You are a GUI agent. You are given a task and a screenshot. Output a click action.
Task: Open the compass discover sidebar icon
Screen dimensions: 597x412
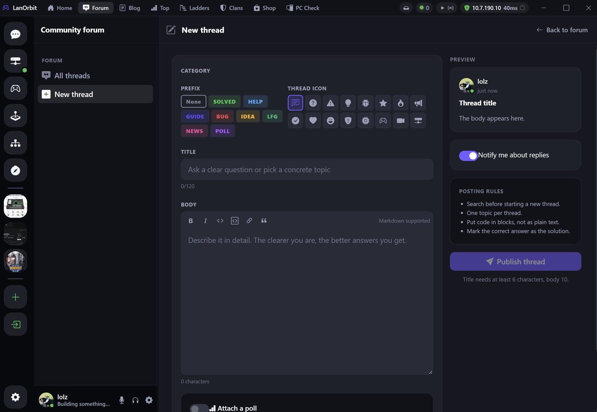15,171
